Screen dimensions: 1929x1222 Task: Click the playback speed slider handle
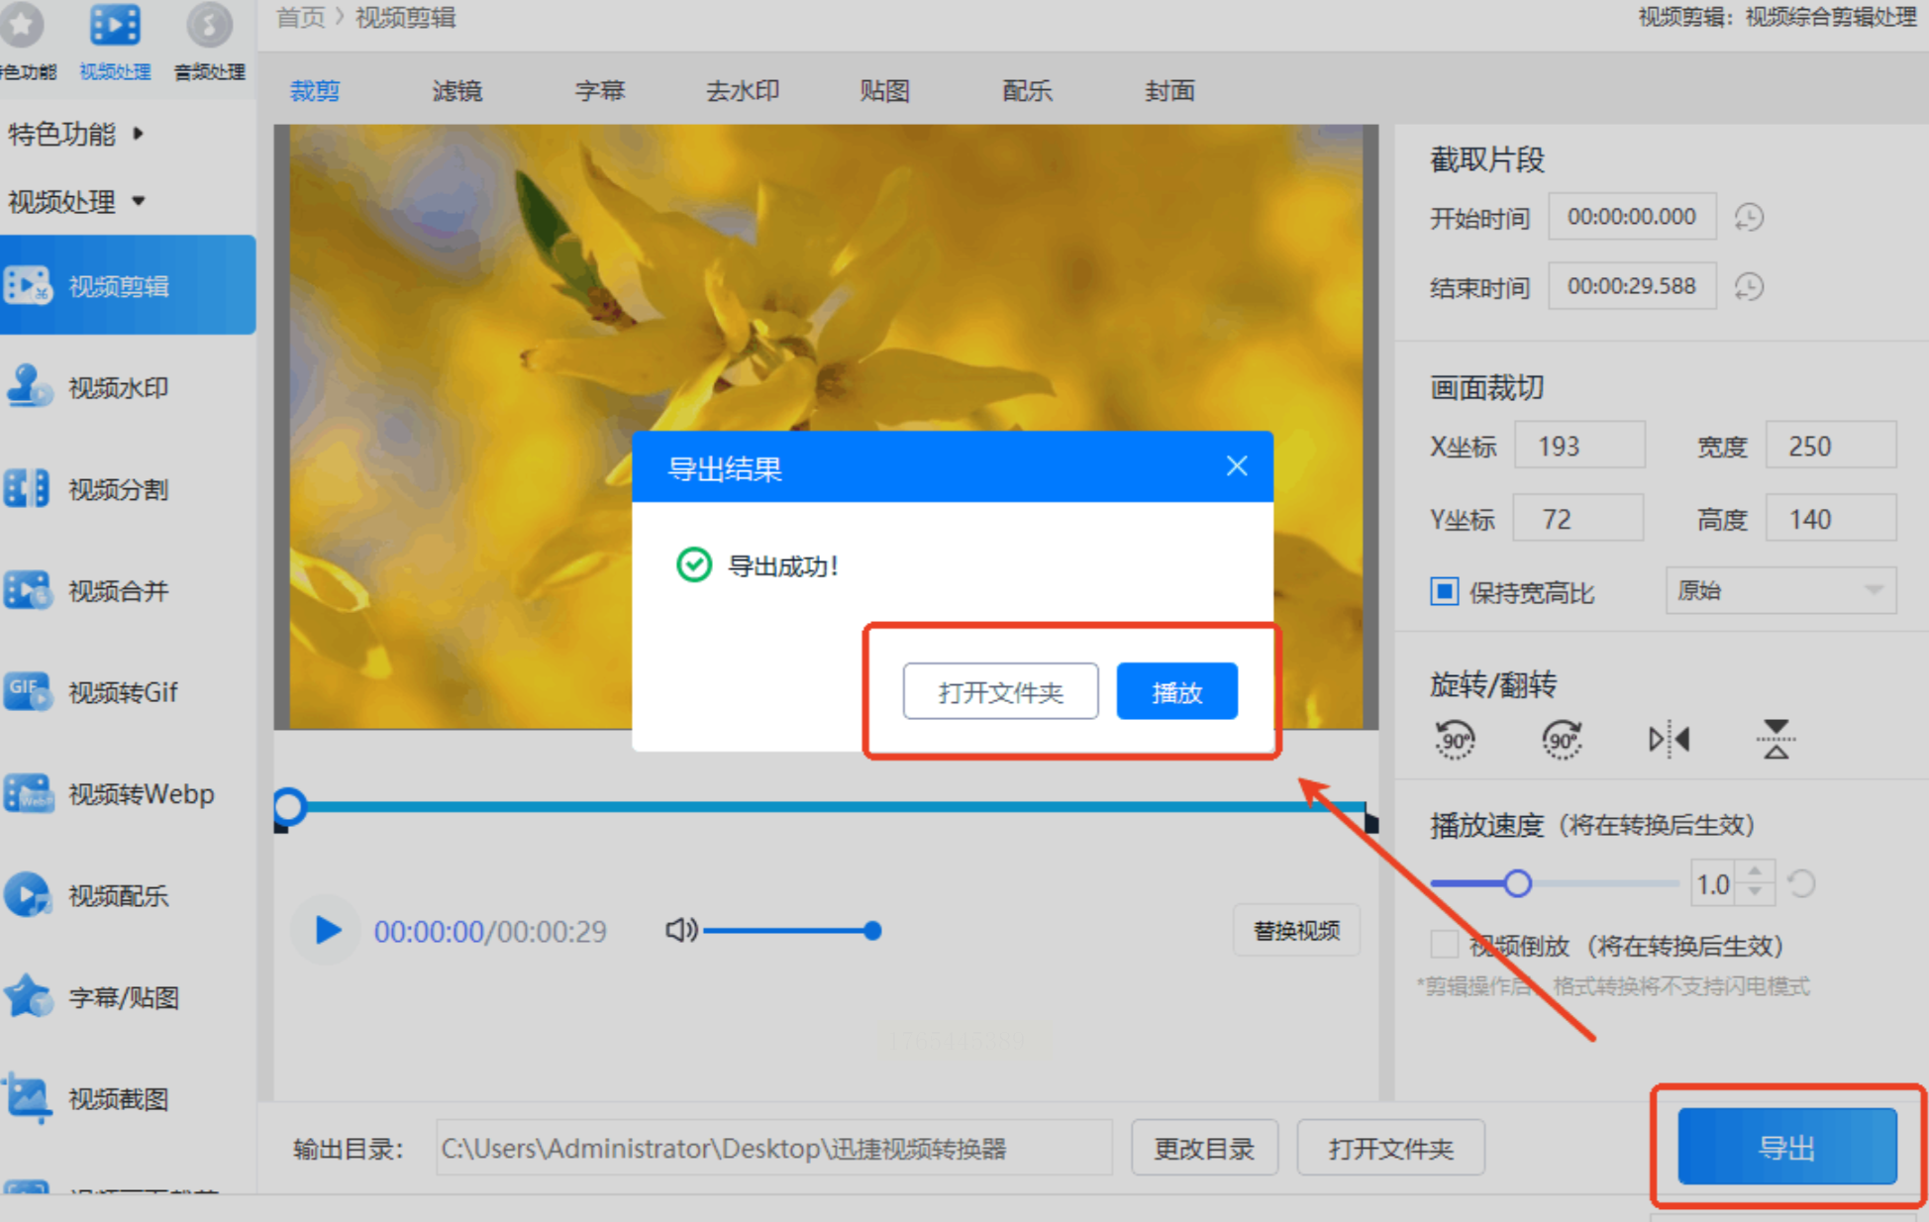point(1517,883)
